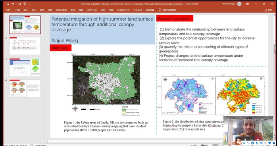The image size is (277, 146).
Task: Expand the Undo history dropdown arrow
Action: click(16, 4)
